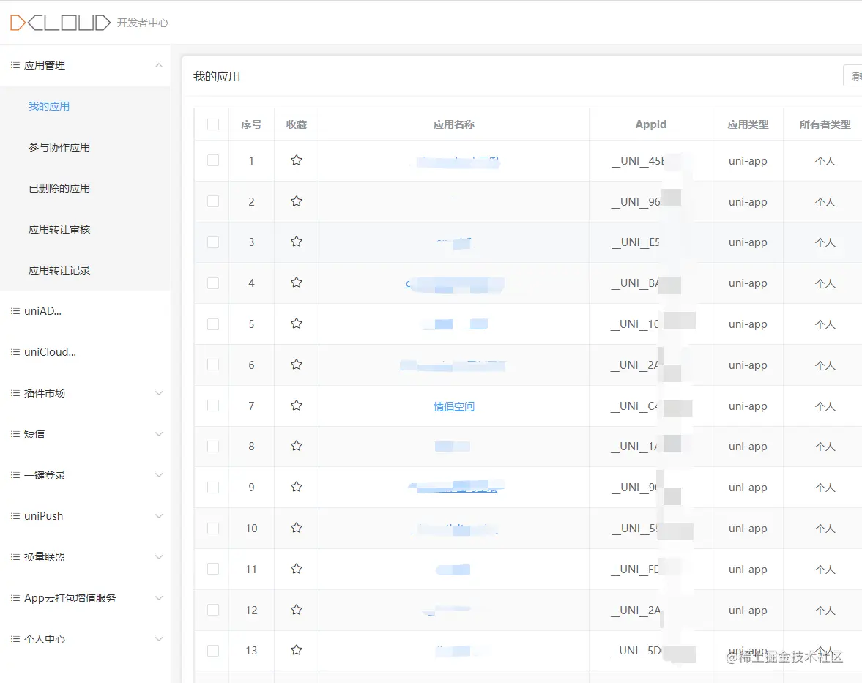Favorite the 情侣空间 app in row 7

click(297, 406)
